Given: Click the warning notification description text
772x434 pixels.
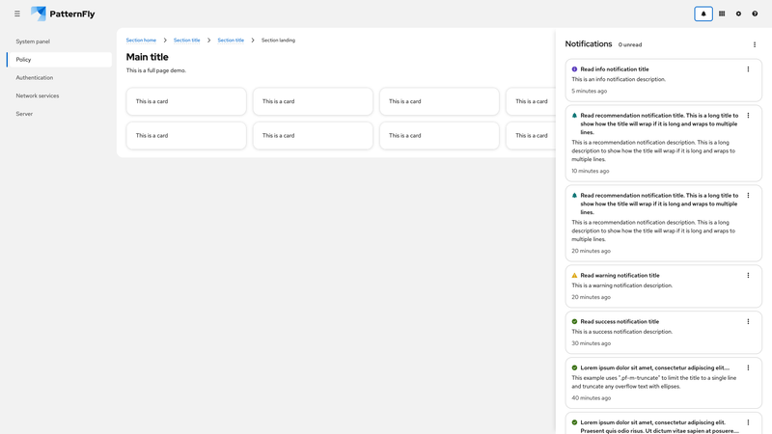Looking at the screenshot, I should pos(621,285).
